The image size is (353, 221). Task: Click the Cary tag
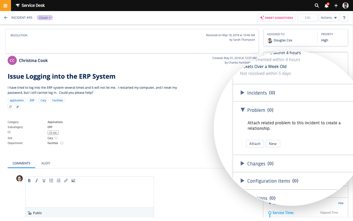(43, 100)
